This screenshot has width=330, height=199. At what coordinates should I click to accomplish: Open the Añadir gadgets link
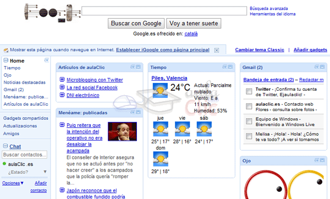coord(310,50)
